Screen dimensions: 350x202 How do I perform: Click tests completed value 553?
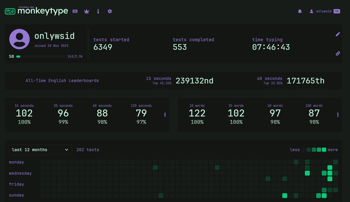point(180,47)
